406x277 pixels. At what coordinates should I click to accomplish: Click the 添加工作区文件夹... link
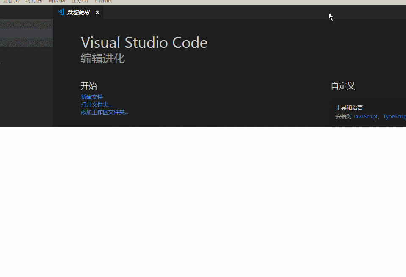pos(104,112)
